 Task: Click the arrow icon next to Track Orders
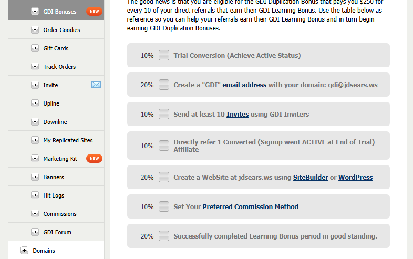click(35, 67)
